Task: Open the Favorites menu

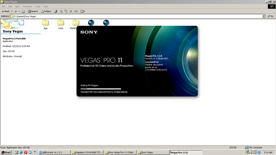Action: point(27,6)
